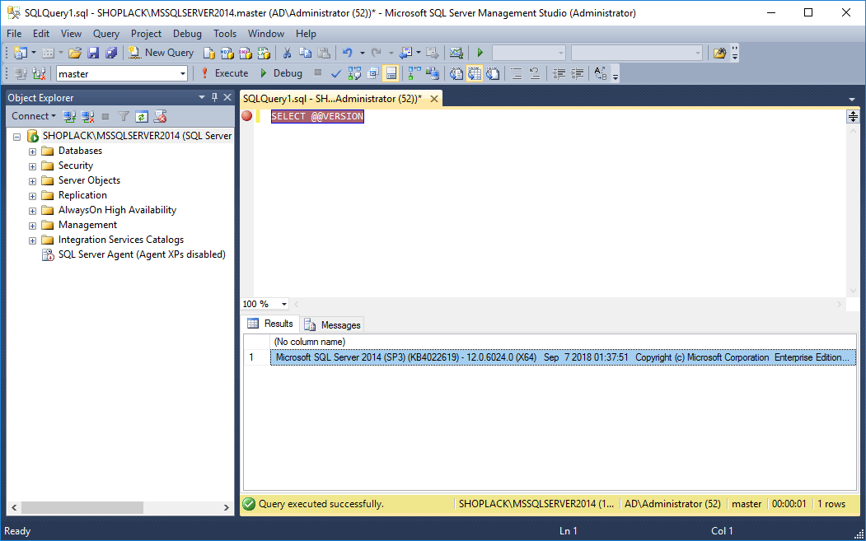Click the query editor split handle
This screenshot has width=866, height=541.
coord(854,116)
